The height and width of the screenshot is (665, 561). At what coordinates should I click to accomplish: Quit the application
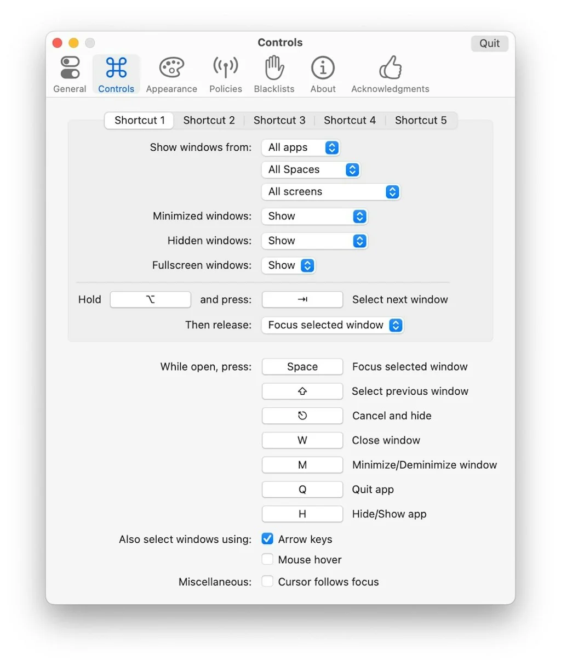(489, 43)
